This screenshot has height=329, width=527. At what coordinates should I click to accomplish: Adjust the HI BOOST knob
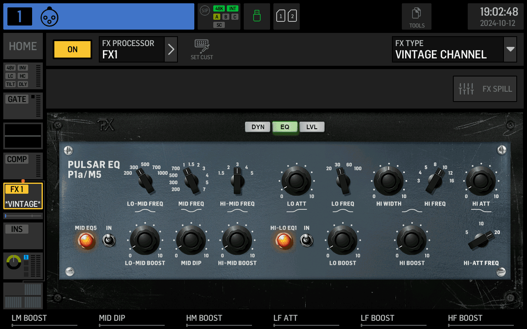[x=412, y=240]
